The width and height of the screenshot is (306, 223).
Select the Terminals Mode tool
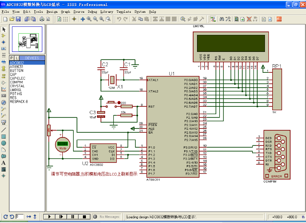(3, 76)
